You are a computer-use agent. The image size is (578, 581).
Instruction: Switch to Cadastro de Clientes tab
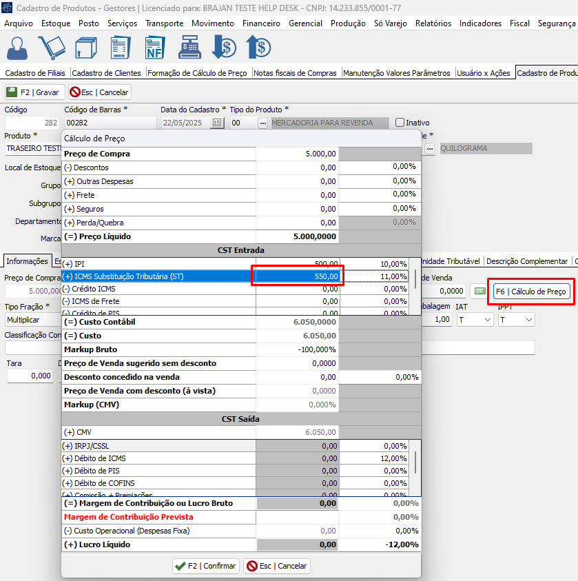point(106,73)
